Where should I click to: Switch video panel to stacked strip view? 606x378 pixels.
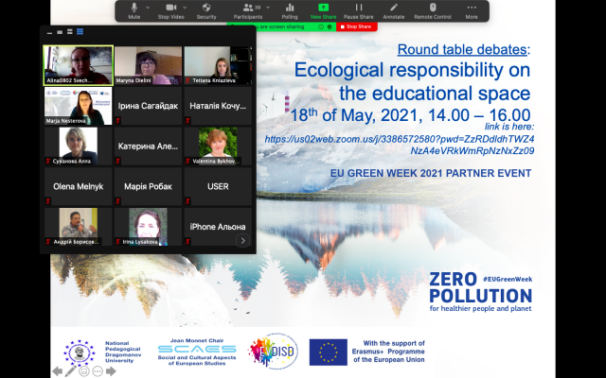69,32
